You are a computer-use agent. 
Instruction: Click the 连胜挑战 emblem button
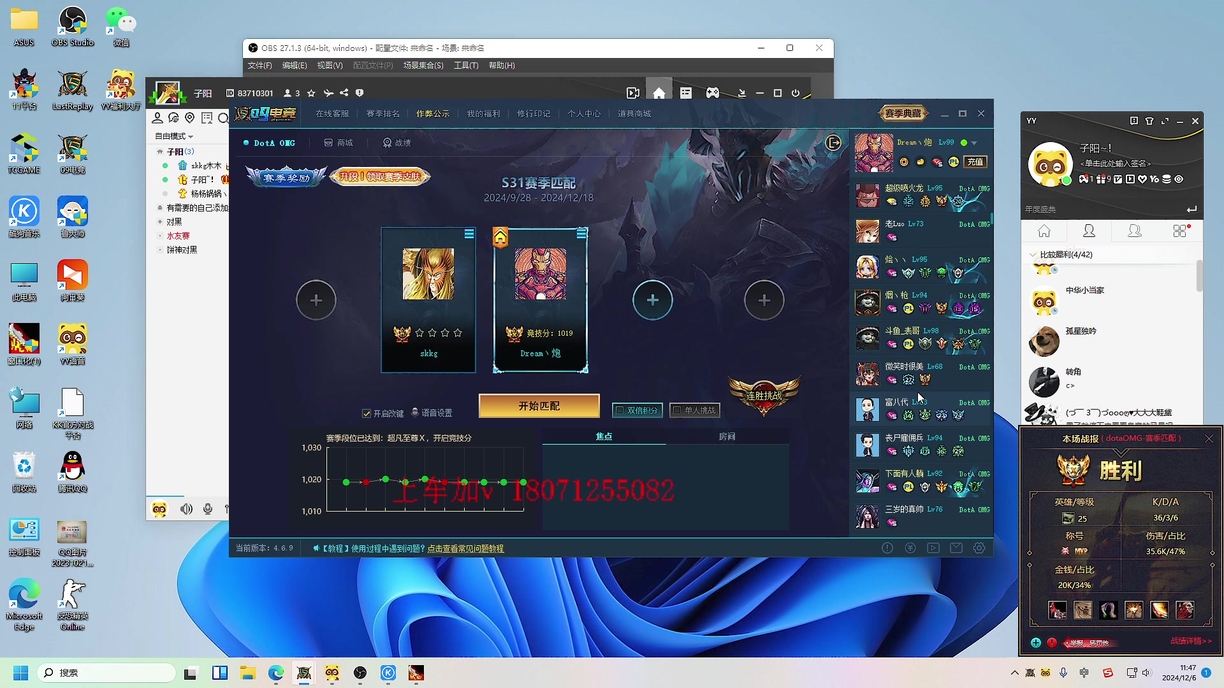(764, 394)
